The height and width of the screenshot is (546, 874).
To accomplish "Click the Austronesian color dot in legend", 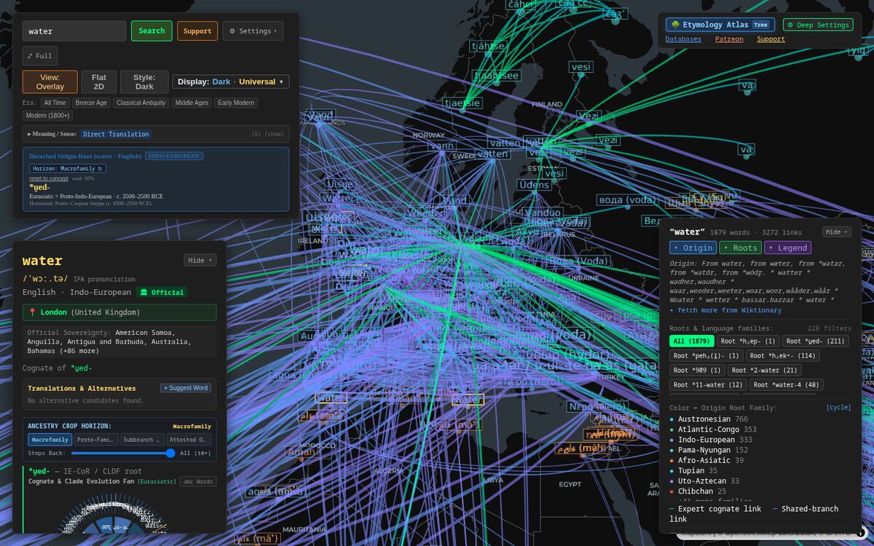I will [x=672, y=419].
